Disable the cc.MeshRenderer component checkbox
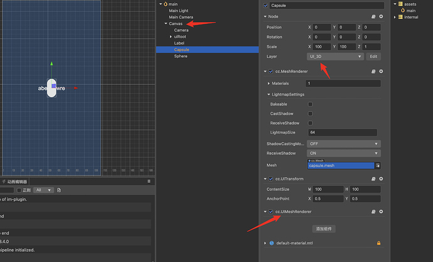 [271, 71]
